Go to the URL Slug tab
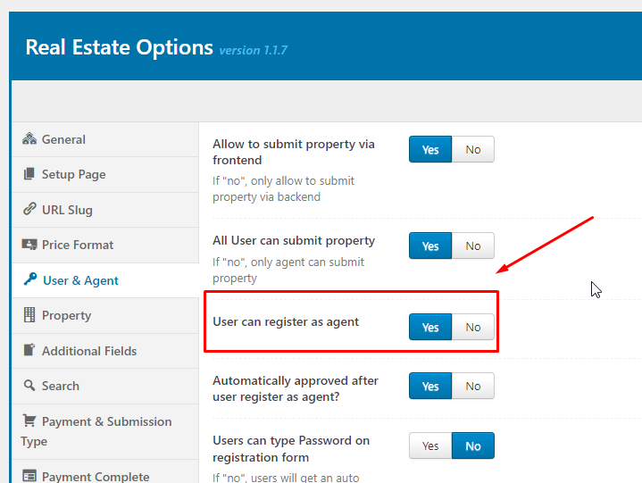 pos(67,210)
